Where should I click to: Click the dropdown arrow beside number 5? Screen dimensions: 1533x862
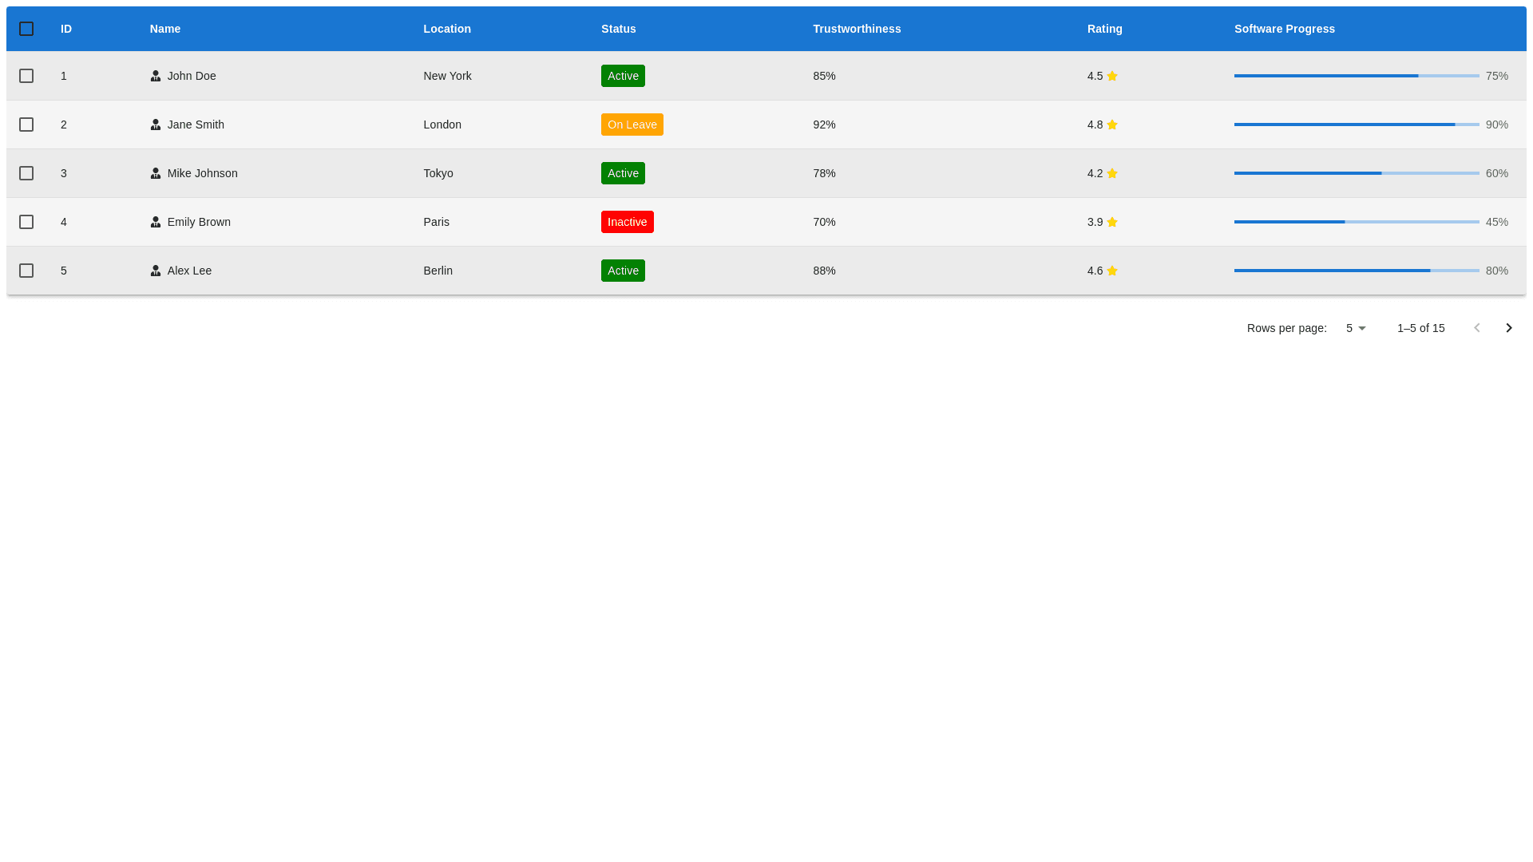point(1362,328)
